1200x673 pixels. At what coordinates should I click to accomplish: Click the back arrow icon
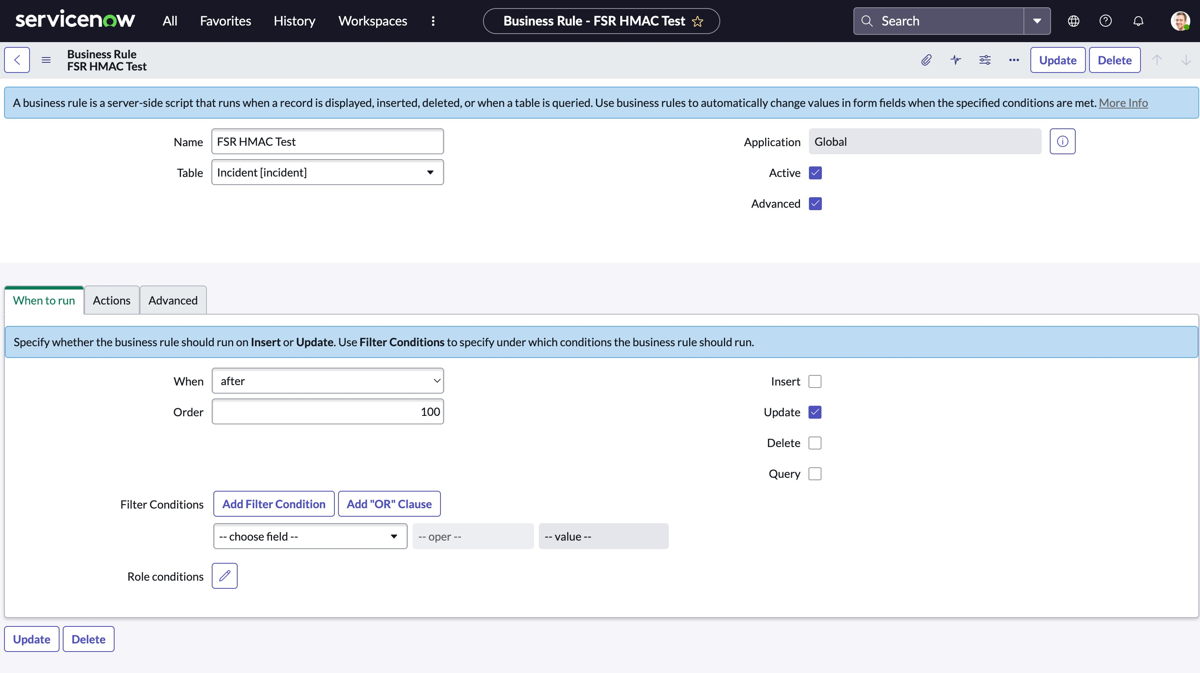coord(17,60)
